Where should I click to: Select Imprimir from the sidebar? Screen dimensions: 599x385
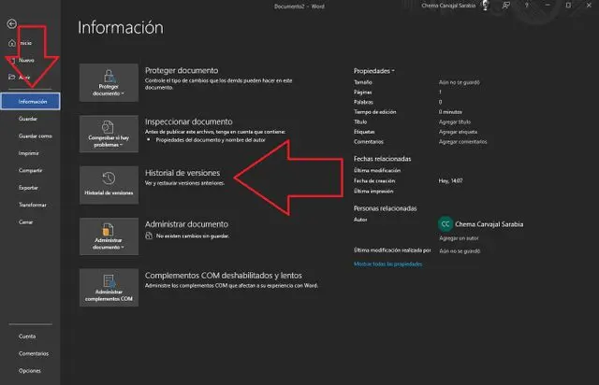(x=29, y=152)
